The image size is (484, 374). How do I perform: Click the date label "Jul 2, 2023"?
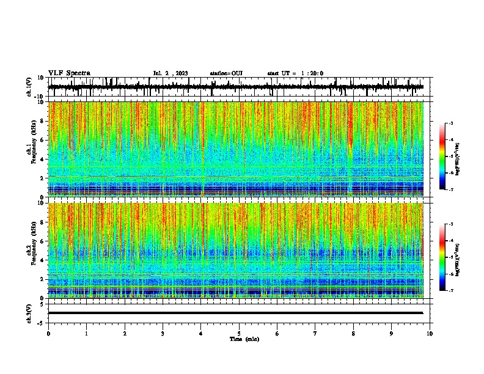tap(170, 73)
